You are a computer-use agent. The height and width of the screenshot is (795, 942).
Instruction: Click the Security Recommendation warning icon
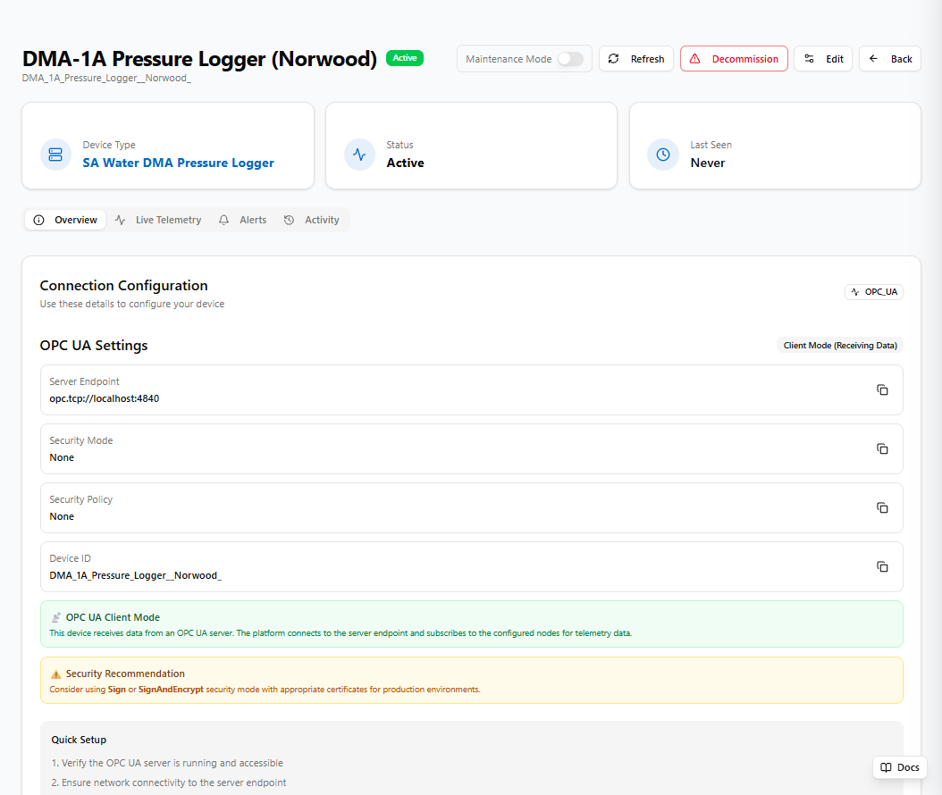pyautogui.click(x=56, y=674)
